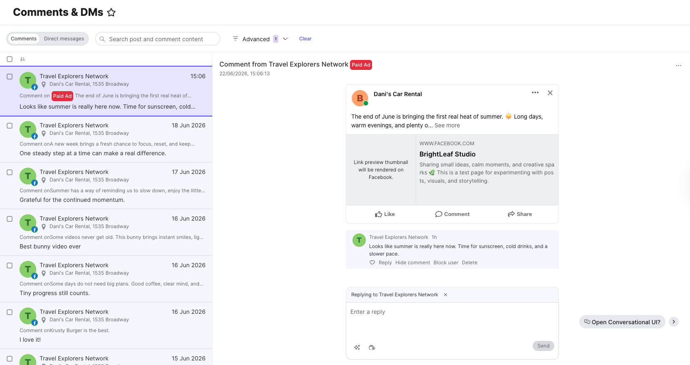Click the Share arrow icon on post
The image size is (690, 365).
(511, 214)
